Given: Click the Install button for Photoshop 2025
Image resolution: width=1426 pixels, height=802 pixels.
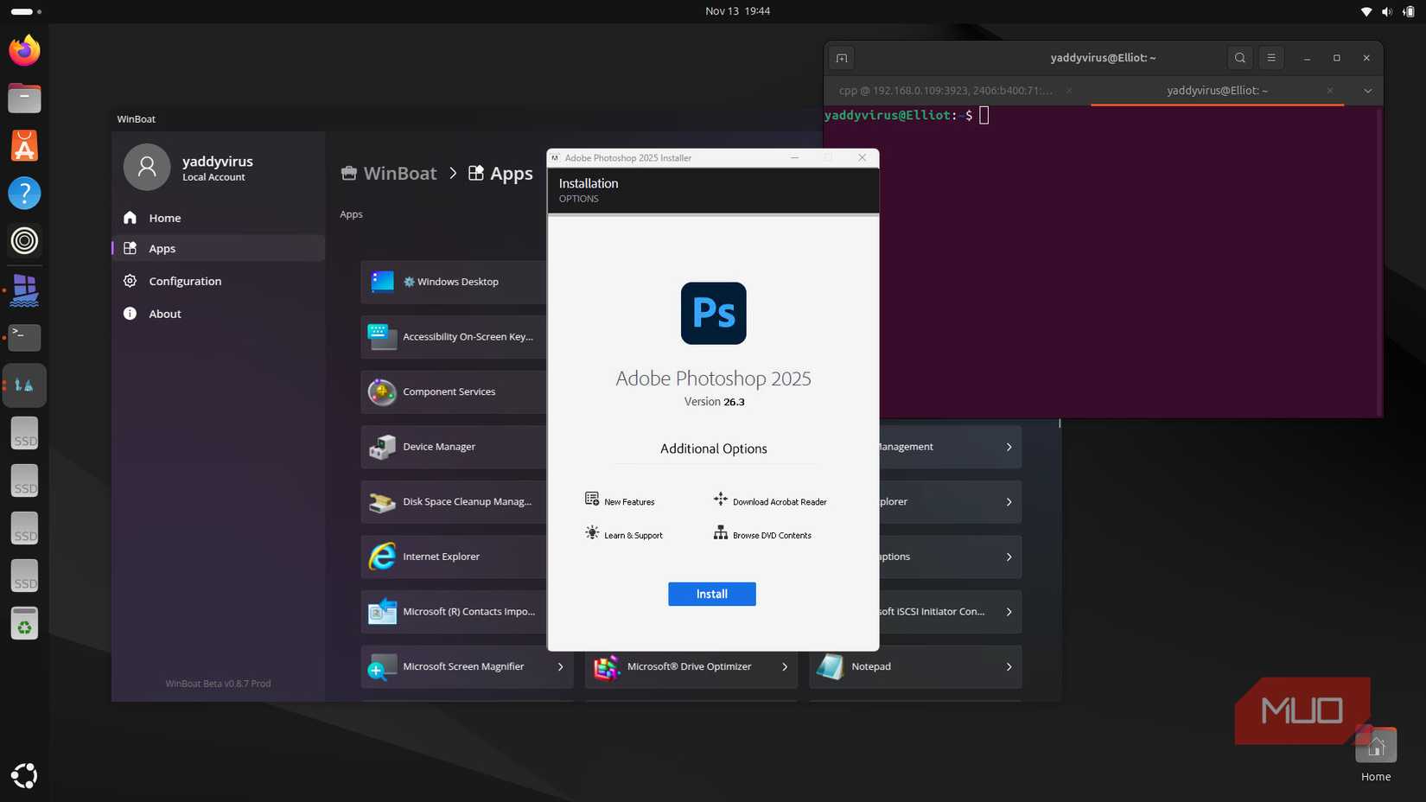Looking at the screenshot, I should coord(711,594).
